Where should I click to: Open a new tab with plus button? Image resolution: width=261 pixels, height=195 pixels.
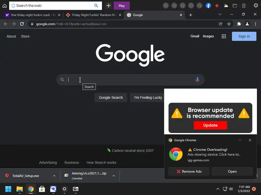pos(191,15)
